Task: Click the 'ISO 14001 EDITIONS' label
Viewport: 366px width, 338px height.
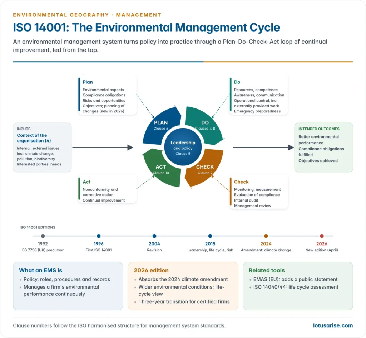Action: 37,227
